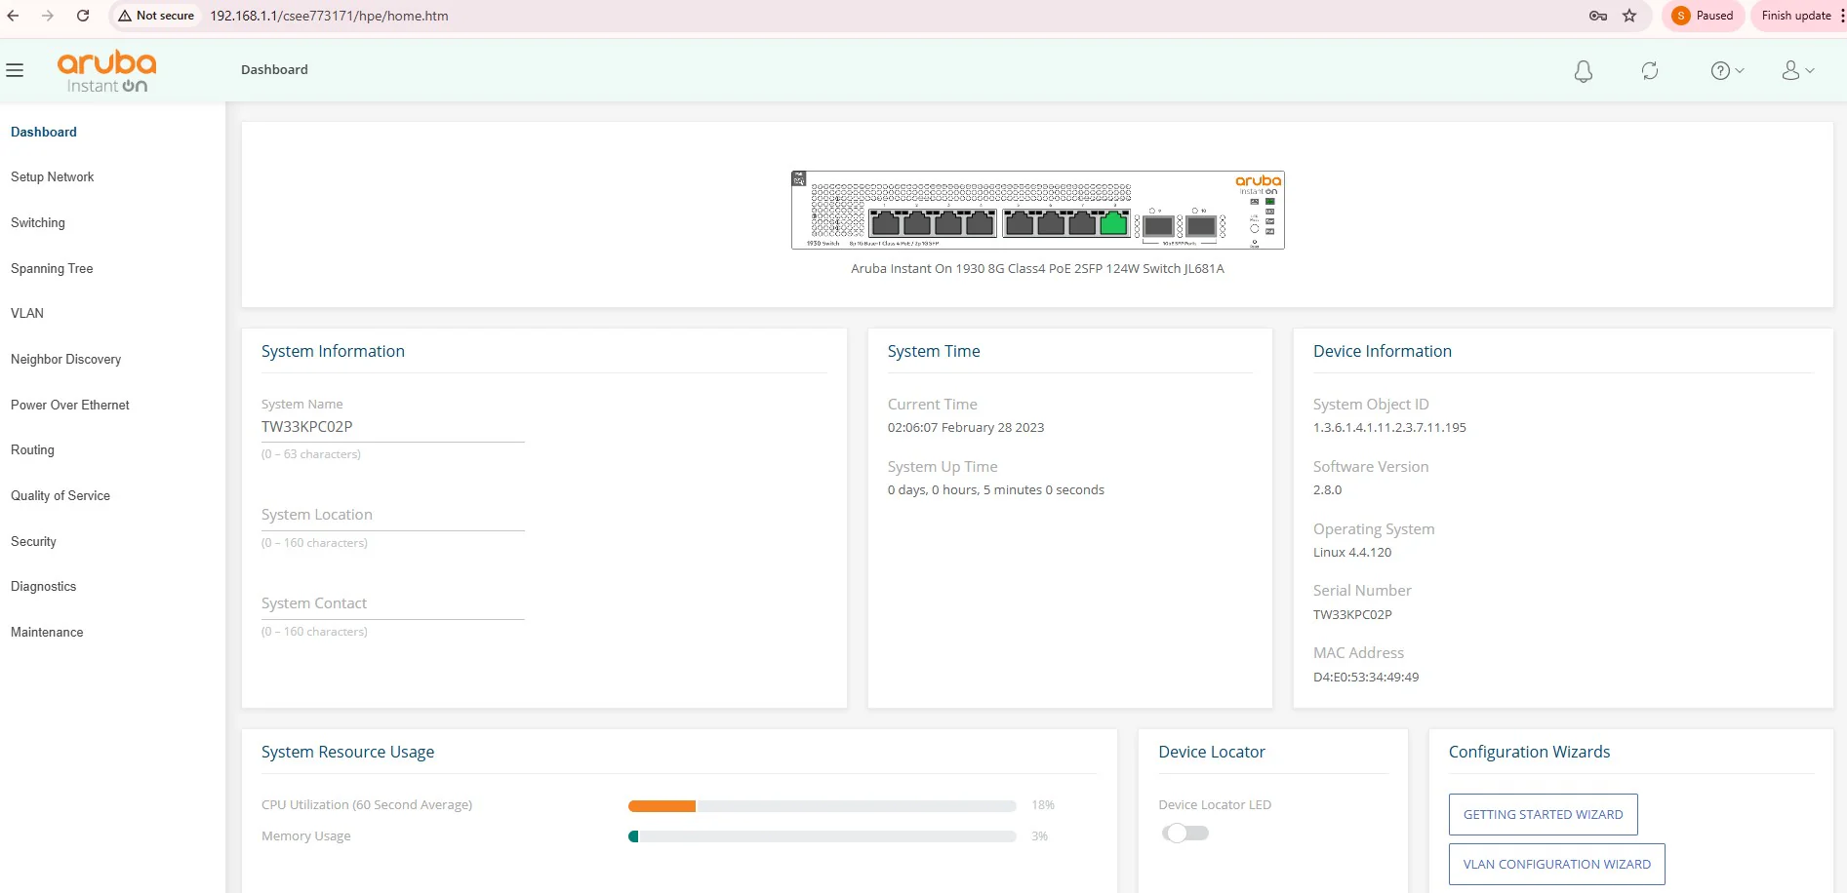Click the Dashboard page title in header

[274, 69]
